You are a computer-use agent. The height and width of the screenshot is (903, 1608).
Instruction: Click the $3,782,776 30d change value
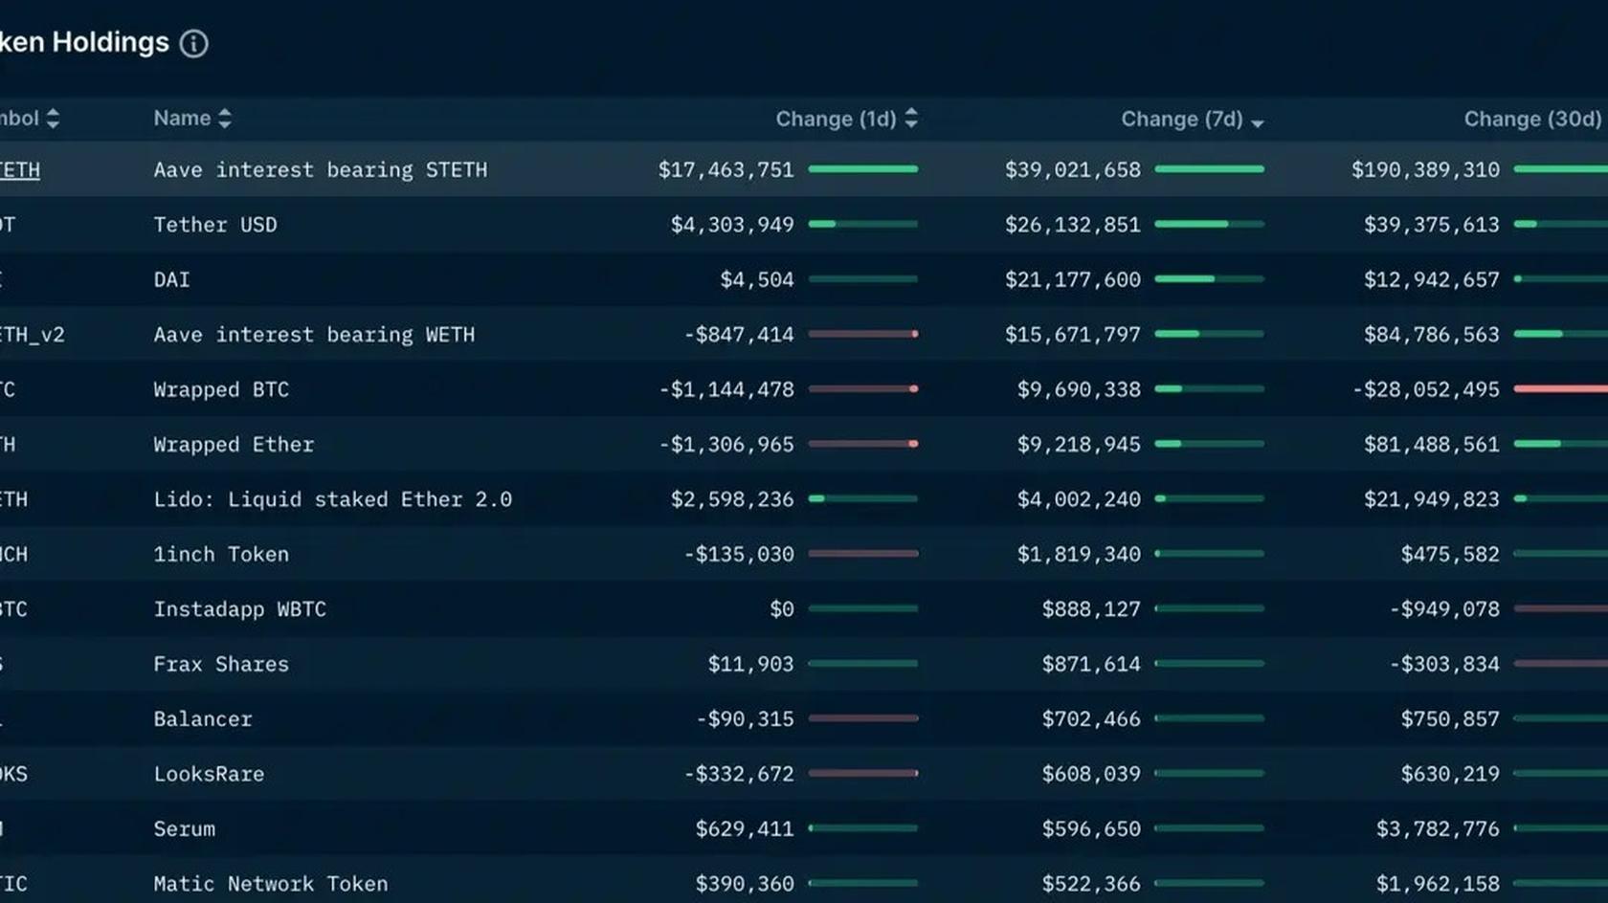click(x=1438, y=829)
